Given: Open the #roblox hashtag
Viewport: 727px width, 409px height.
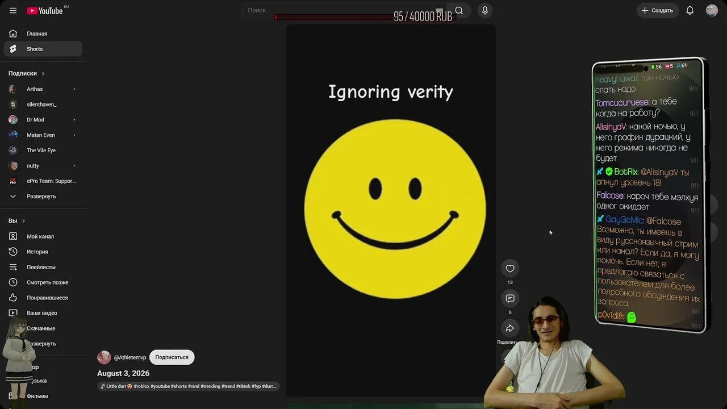Looking at the screenshot, I should [142, 386].
